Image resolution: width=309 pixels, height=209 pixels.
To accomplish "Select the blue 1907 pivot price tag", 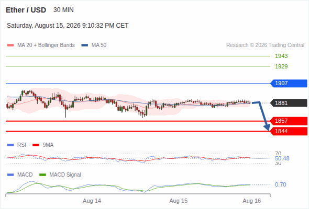I will [x=289, y=84].
